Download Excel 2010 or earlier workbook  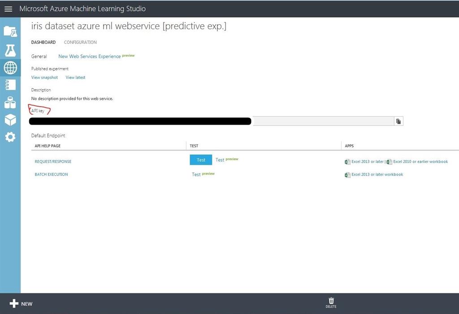click(x=420, y=162)
